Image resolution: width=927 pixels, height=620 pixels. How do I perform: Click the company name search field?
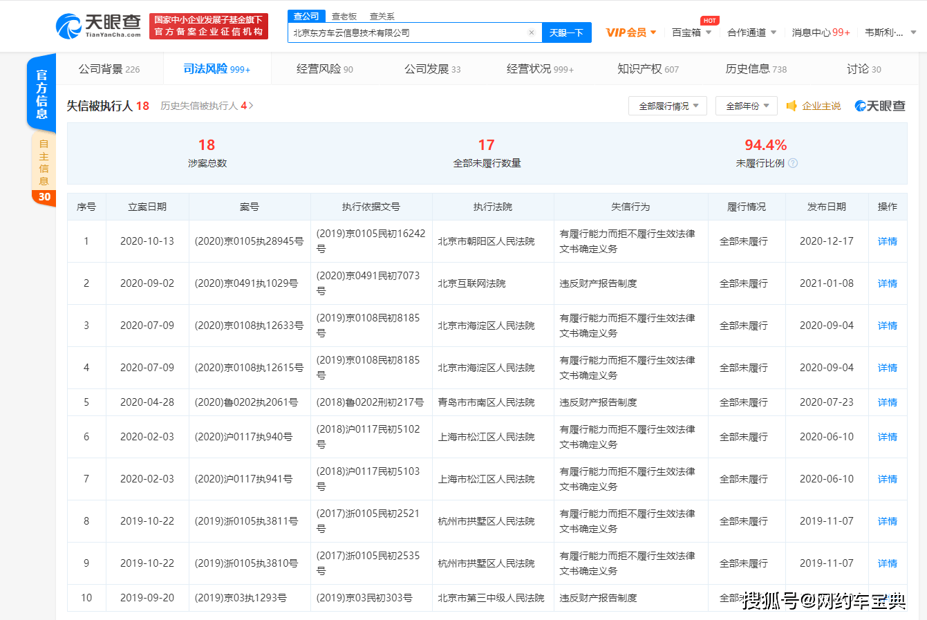[408, 32]
